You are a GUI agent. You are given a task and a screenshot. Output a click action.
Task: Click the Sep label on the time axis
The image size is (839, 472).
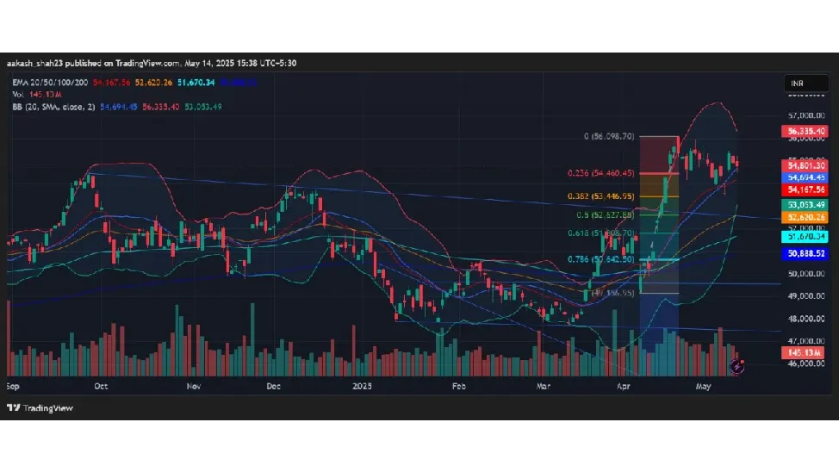click(13, 386)
